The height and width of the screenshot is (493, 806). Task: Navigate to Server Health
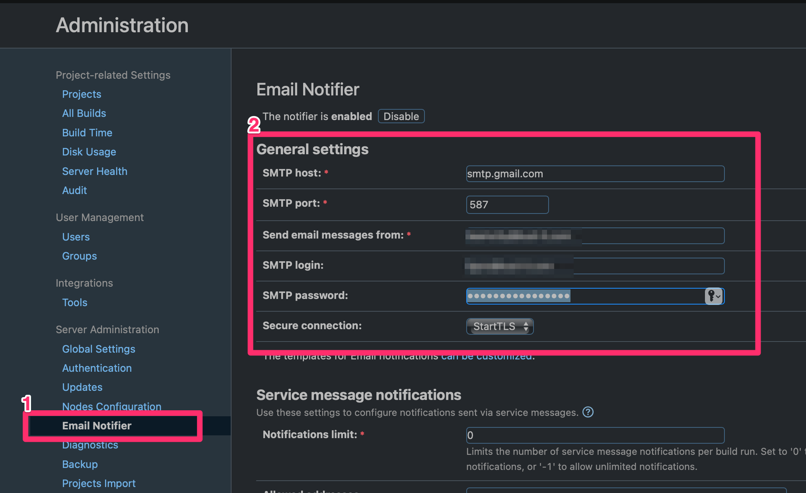[95, 171]
